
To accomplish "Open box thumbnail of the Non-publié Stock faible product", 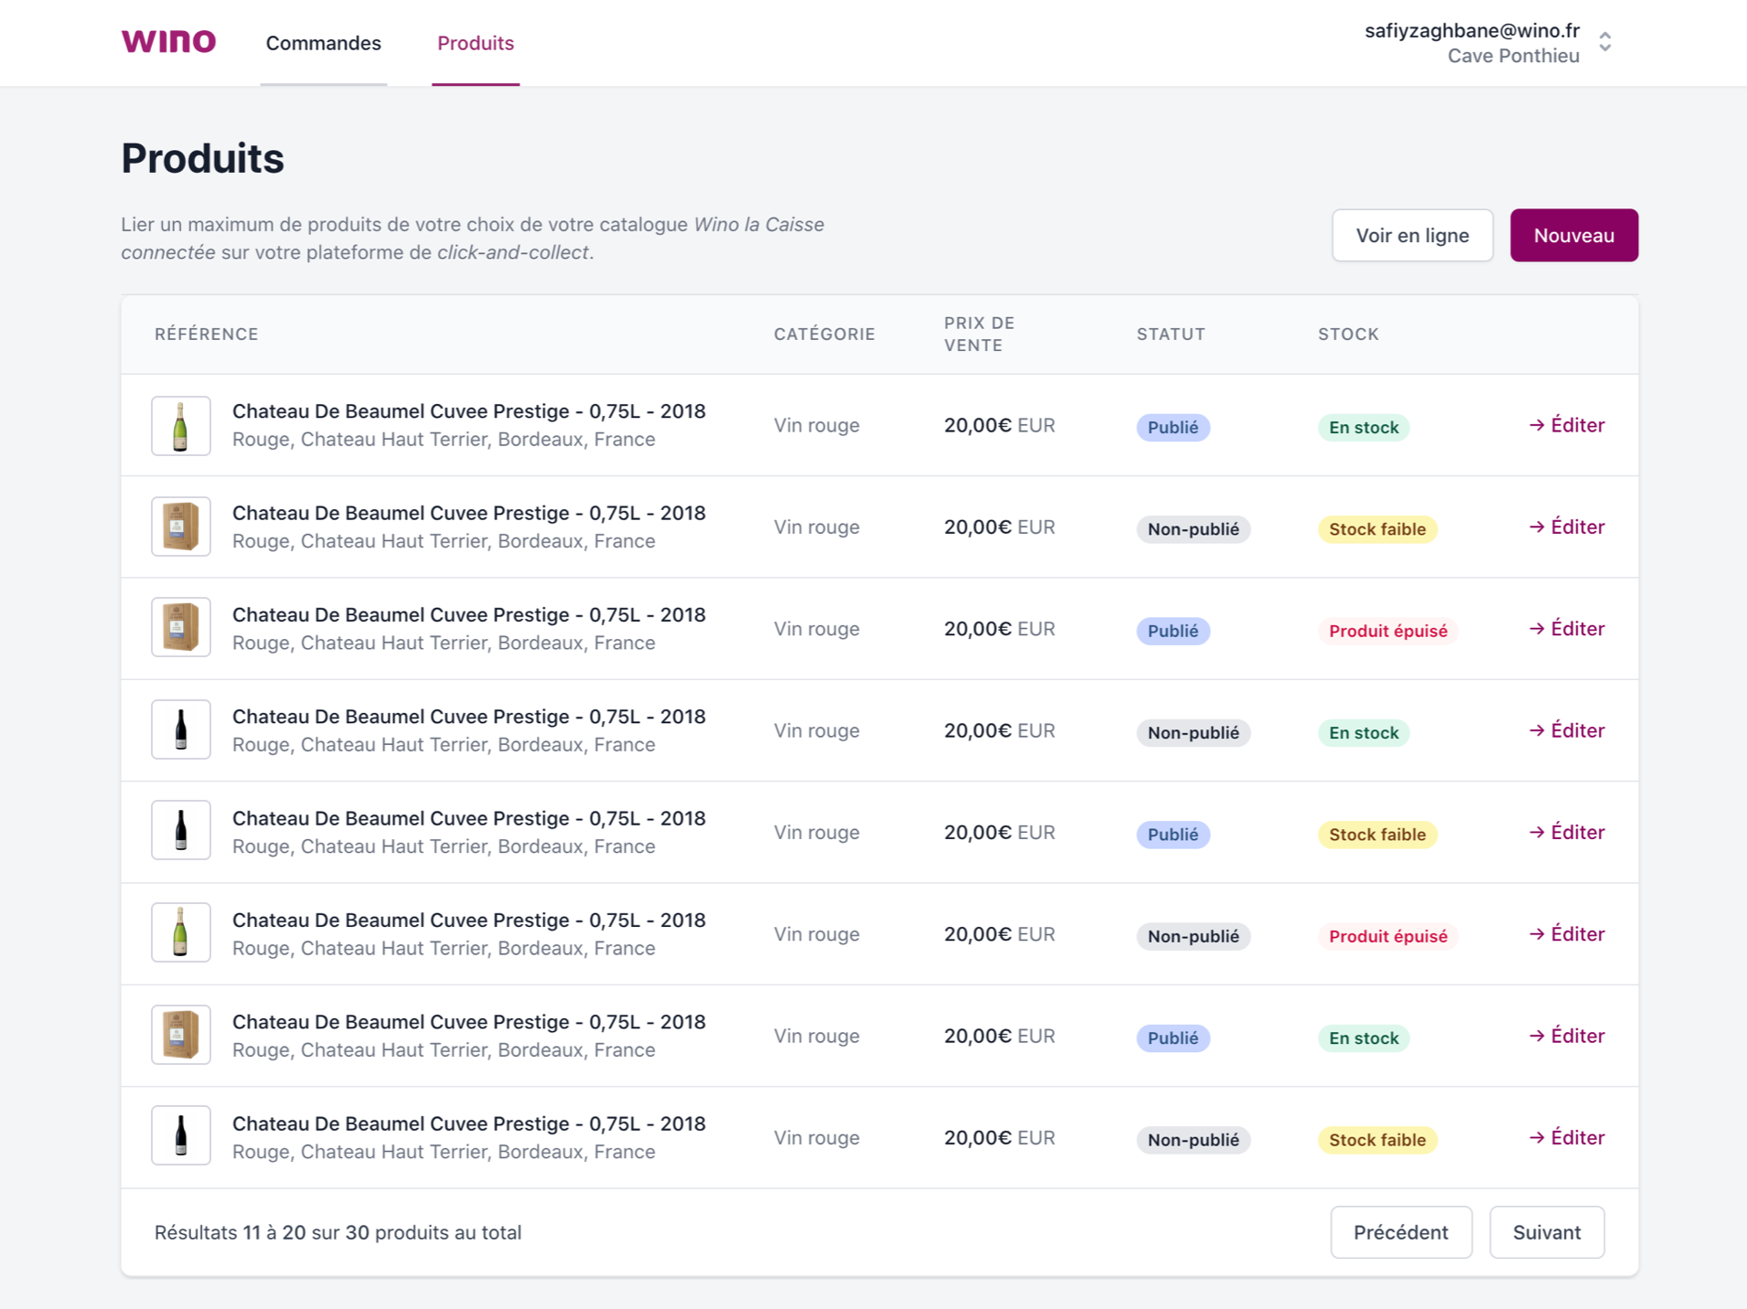I will point(181,527).
